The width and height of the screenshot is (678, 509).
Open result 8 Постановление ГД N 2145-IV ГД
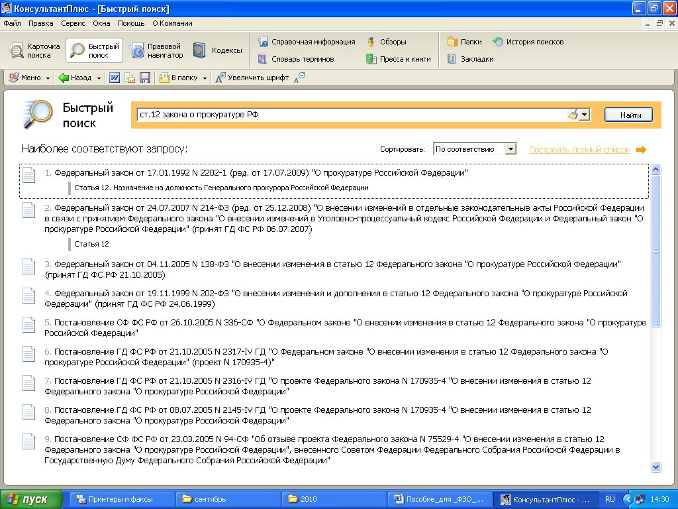pyautogui.click(x=318, y=415)
